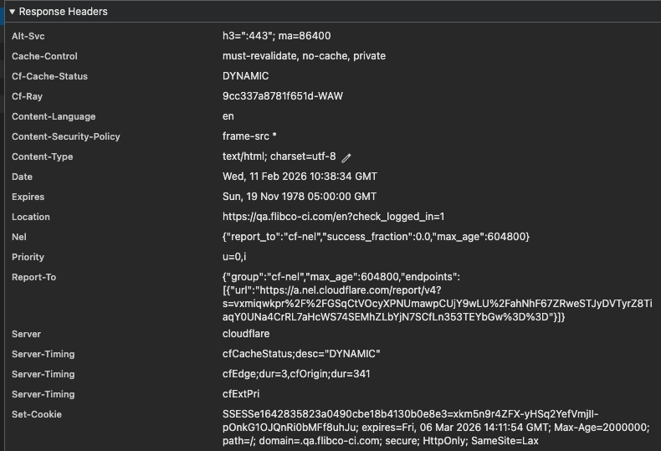
Task: Click the text/html charset value
Action: click(279, 156)
